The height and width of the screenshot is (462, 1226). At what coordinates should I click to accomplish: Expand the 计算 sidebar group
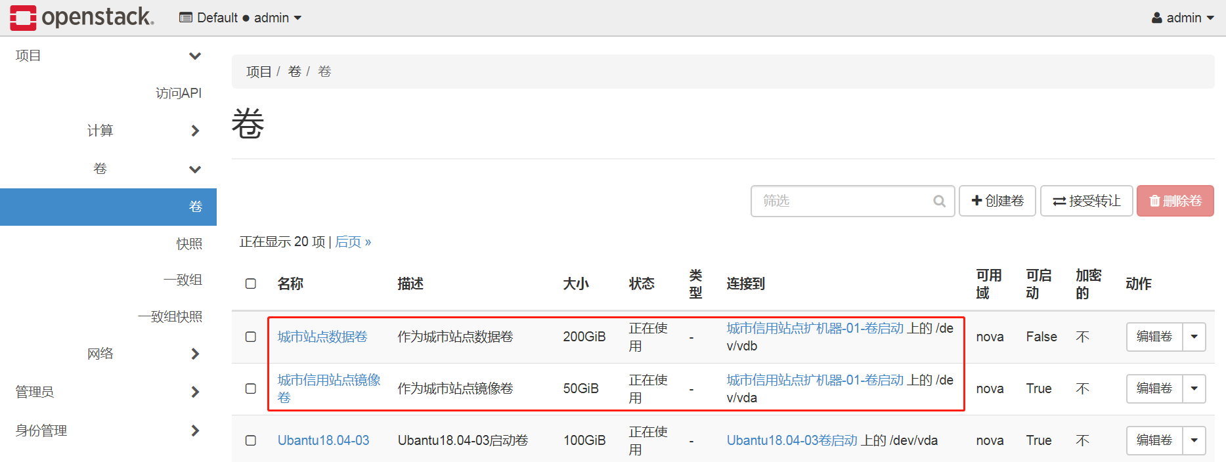pos(108,131)
